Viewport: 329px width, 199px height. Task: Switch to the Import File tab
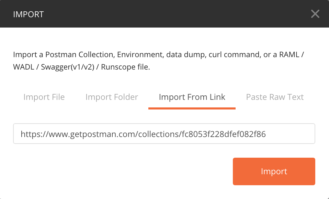click(44, 97)
